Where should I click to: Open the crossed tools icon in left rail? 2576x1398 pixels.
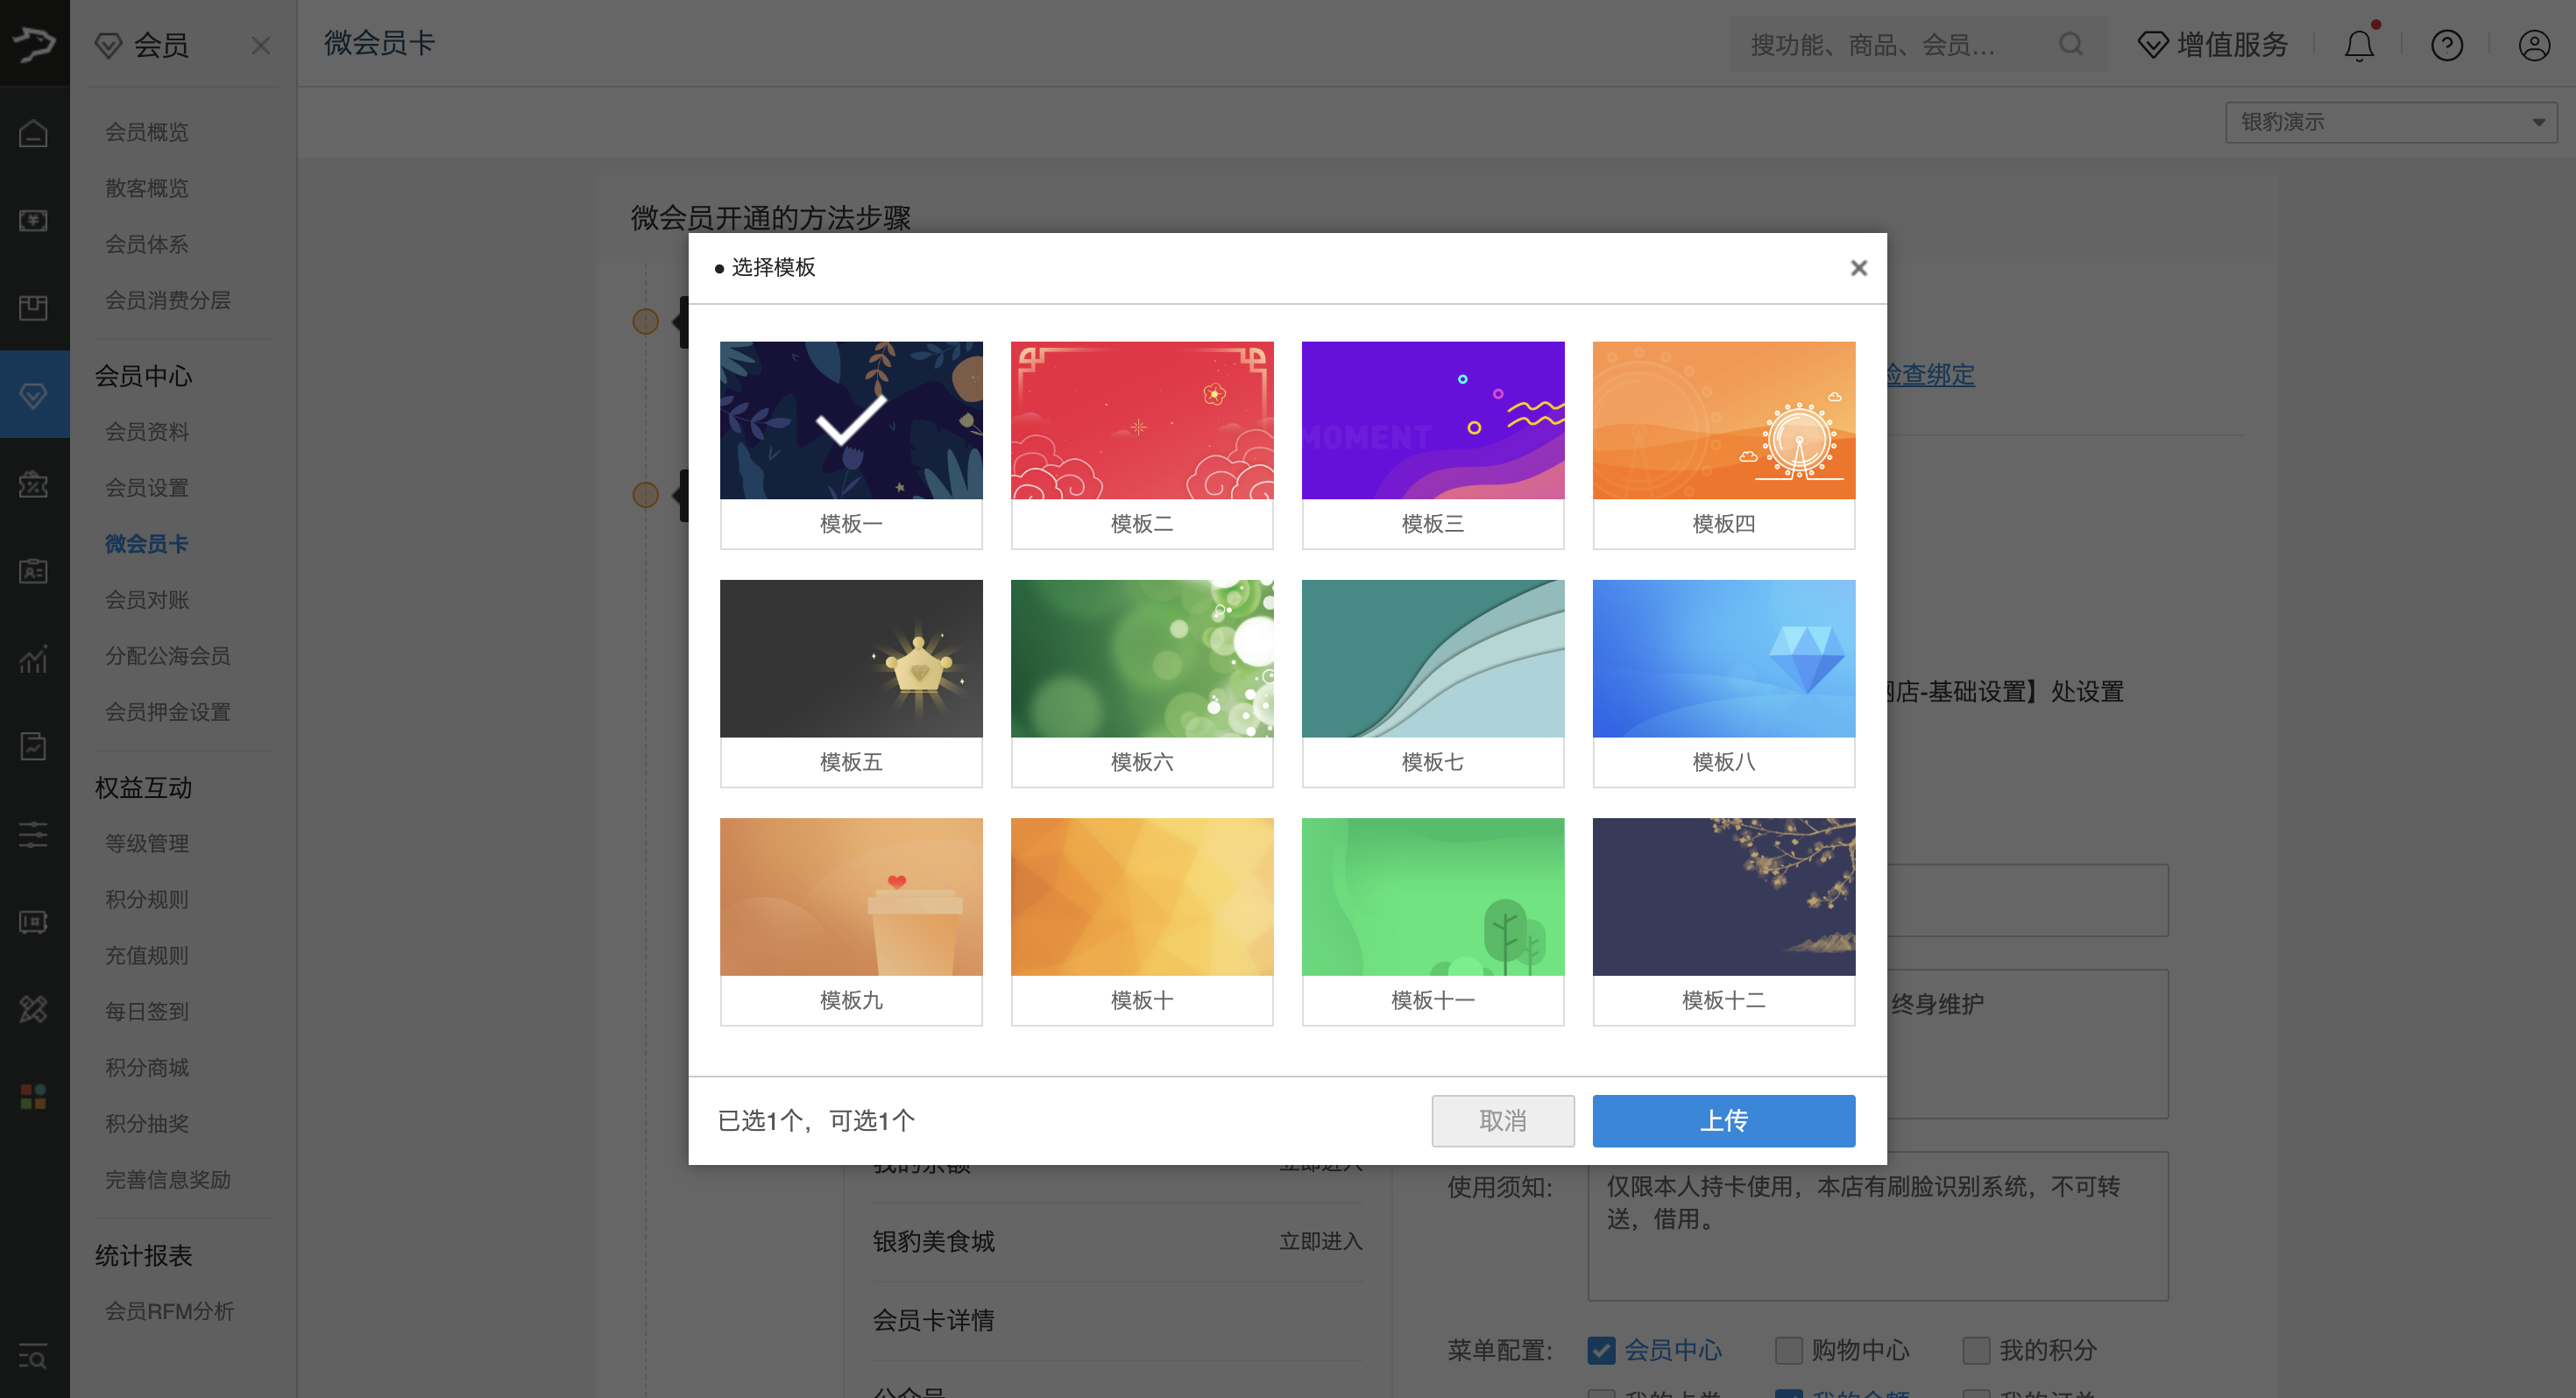pos(34,1009)
